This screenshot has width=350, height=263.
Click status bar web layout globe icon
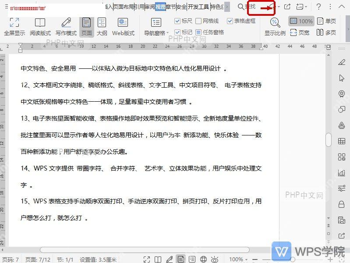tap(203, 259)
